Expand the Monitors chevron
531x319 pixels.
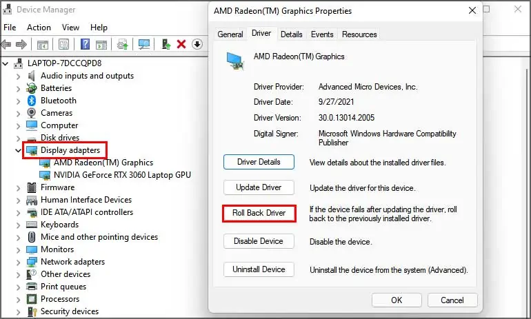pyautogui.click(x=19, y=250)
